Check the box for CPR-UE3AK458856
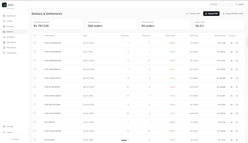Screen dimensions: 248x143 (35, 52)
